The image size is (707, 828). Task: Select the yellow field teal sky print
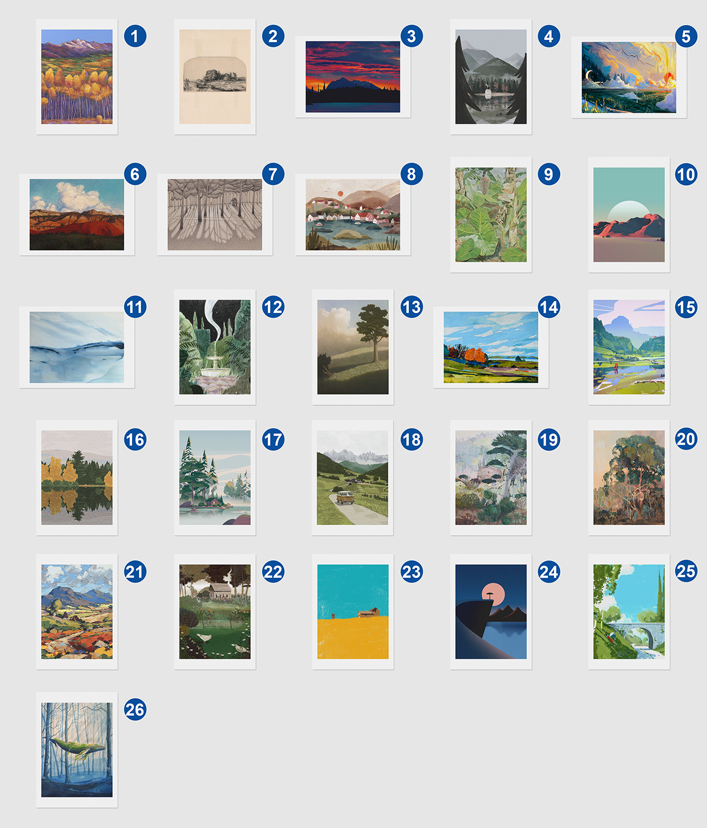[x=353, y=612]
